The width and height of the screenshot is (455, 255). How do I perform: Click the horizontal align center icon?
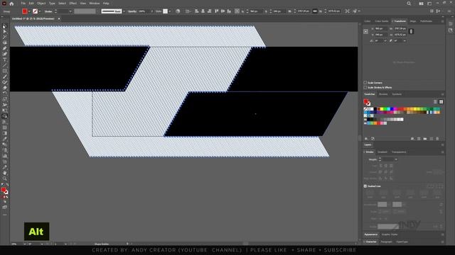tap(203, 11)
